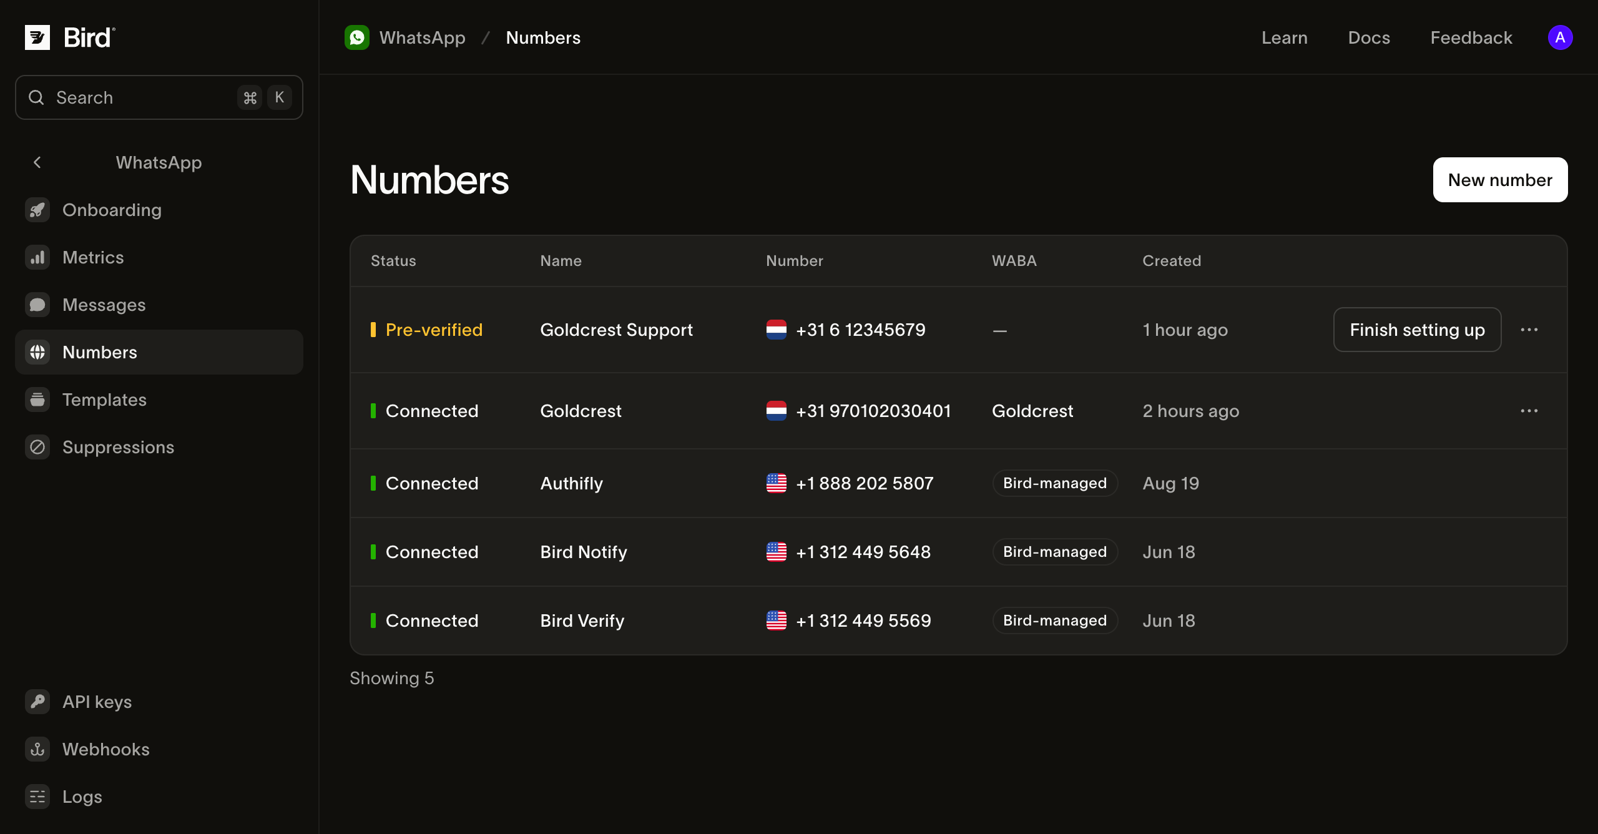Screen dimensions: 1598x834
Task: Click the Name column header
Action: point(561,261)
